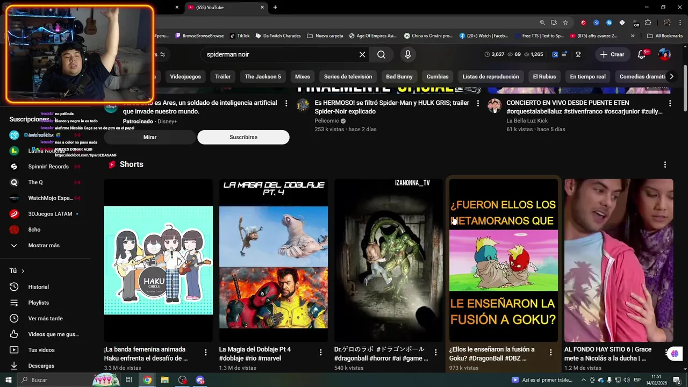This screenshot has height=387, width=688.
Task: Open a new browser tab
Action: 275,8
